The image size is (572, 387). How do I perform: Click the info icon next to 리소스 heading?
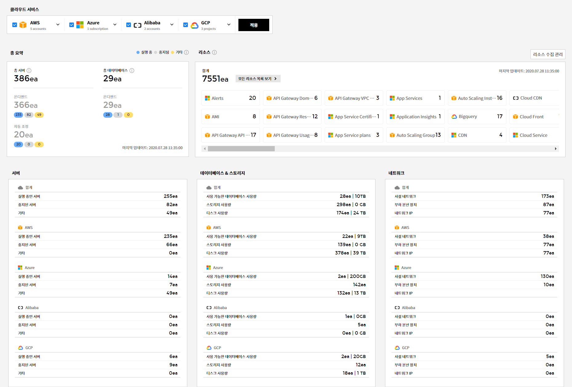[x=214, y=52]
